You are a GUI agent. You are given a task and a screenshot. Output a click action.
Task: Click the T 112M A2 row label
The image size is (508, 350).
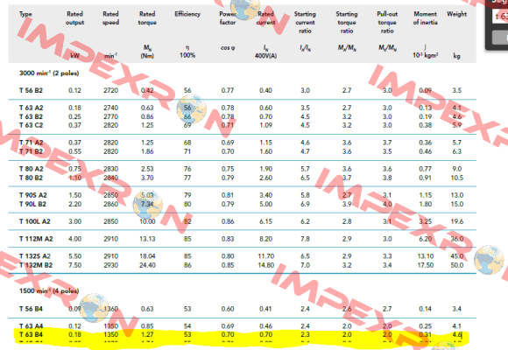pyautogui.click(x=36, y=239)
